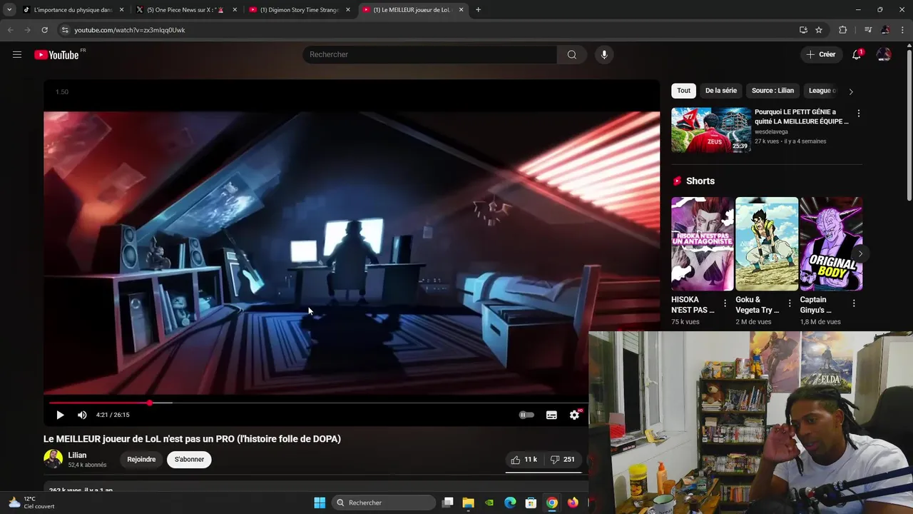Open the tab search dropdown
The width and height of the screenshot is (913, 514).
point(9,10)
